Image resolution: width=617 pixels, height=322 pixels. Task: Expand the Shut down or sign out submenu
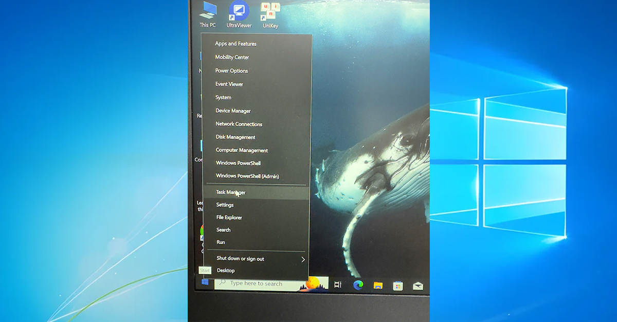point(240,258)
